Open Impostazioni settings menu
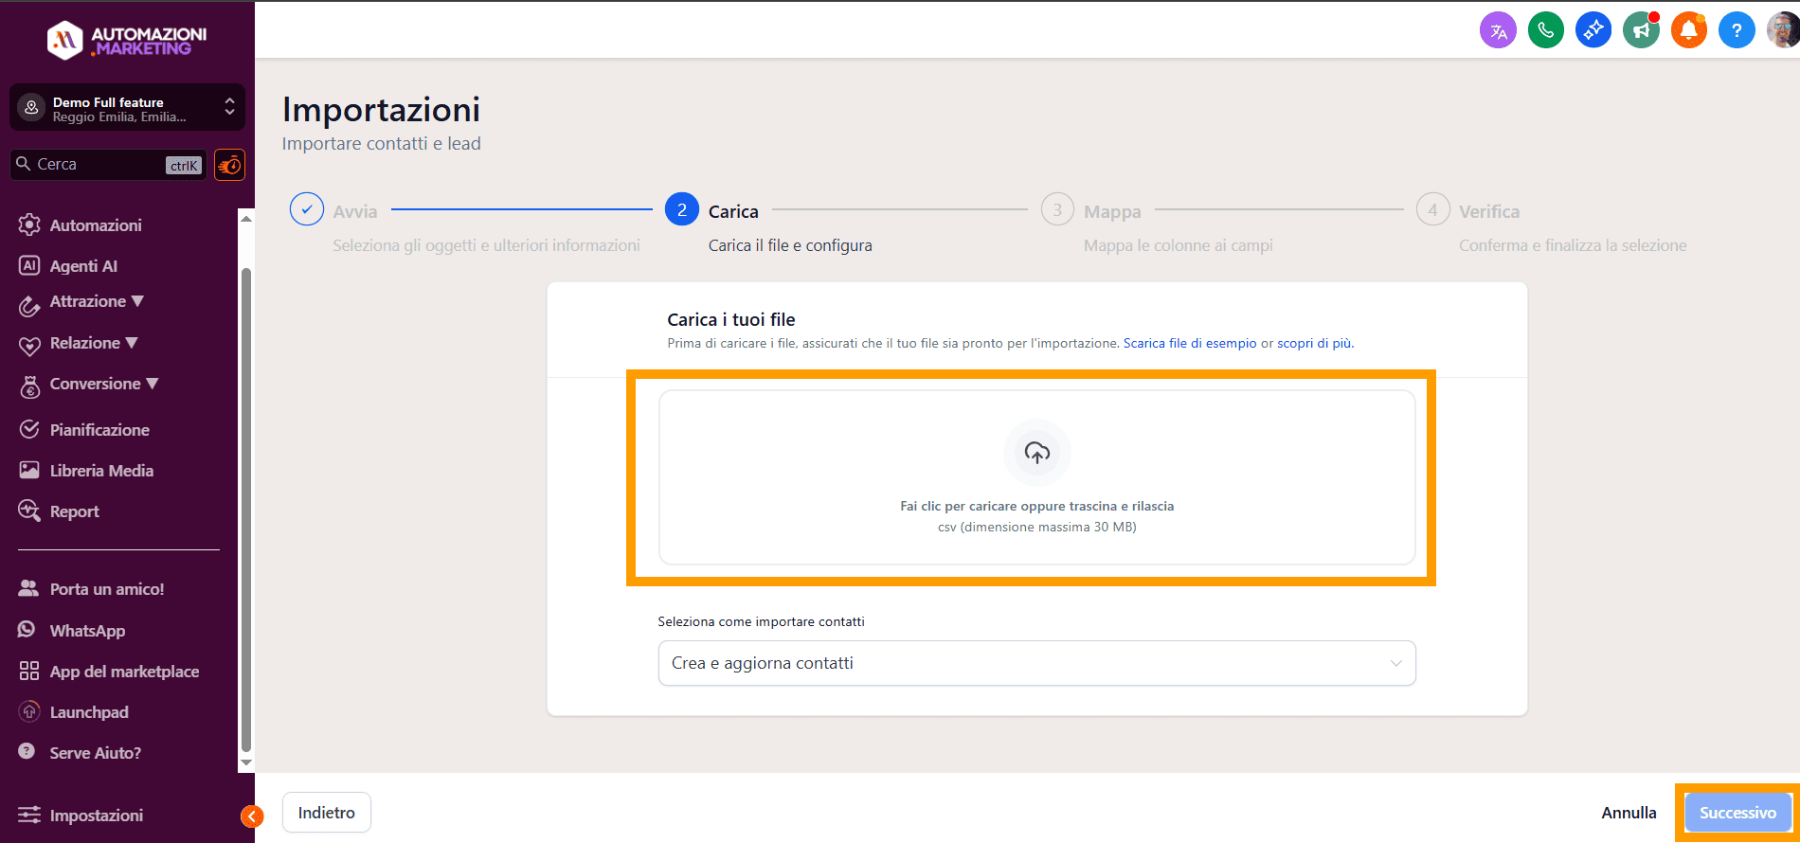 (96, 816)
